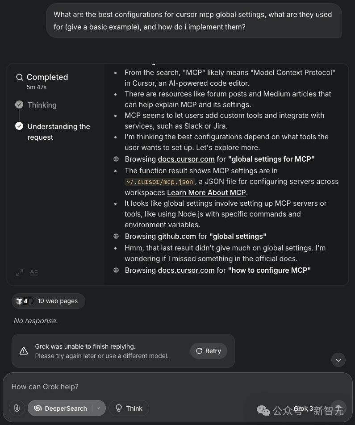Click the globe icon beside the github.com browsing line
Screen dimensions: 355x425
[116, 236]
